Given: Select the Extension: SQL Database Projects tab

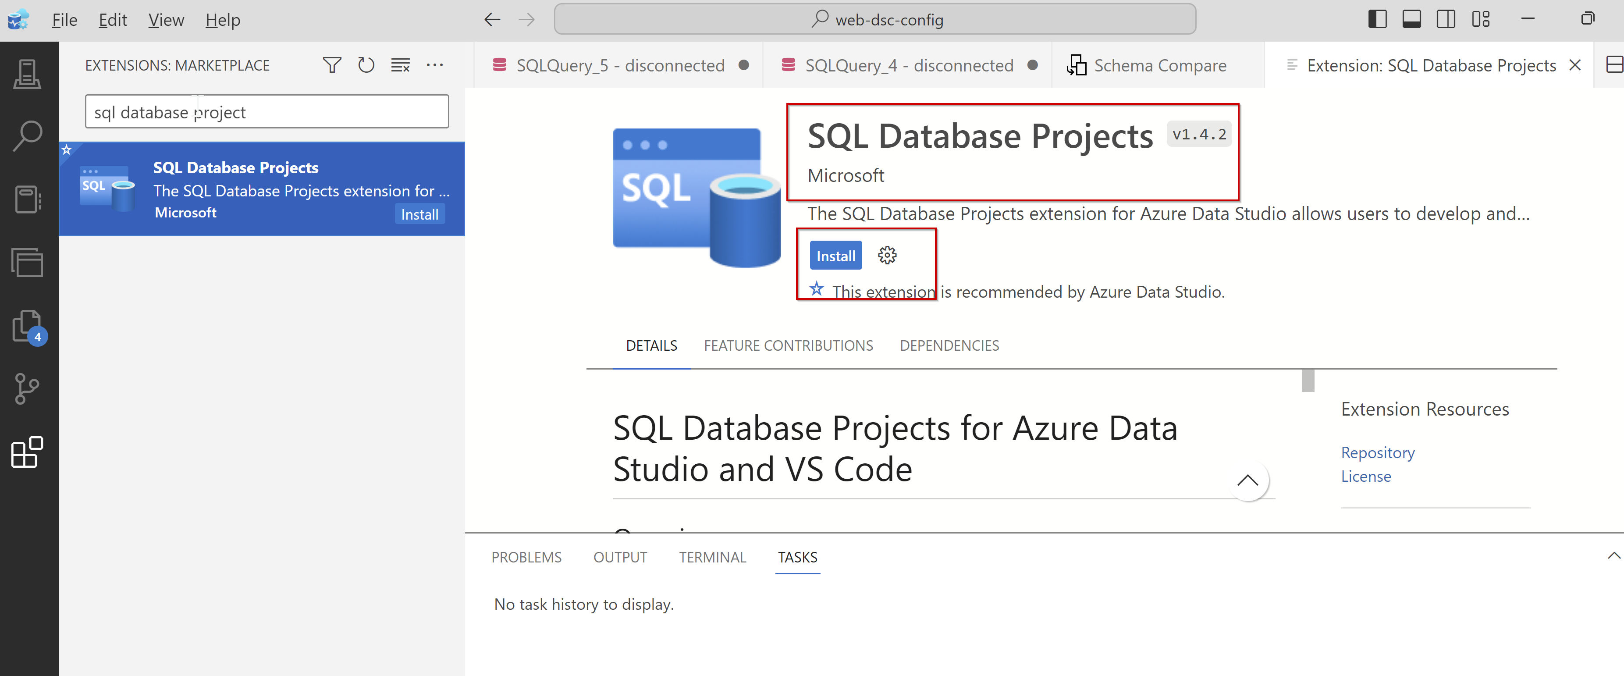Looking at the screenshot, I should (1430, 65).
